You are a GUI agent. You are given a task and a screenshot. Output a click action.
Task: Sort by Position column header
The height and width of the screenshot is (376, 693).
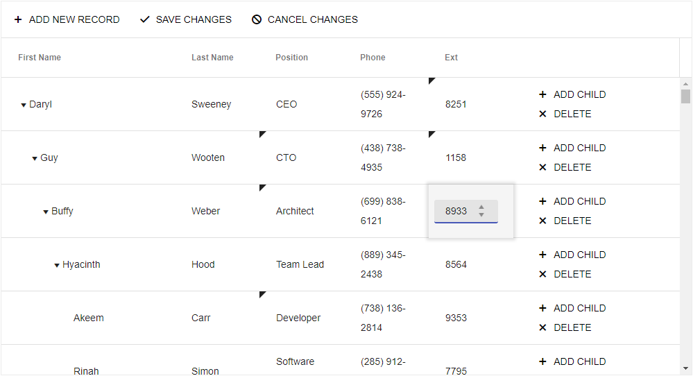pyautogui.click(x=291, y=58)
